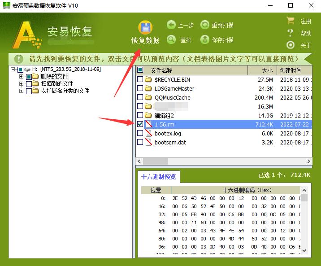Screen dimensions: 321x266
Task: Check the QQMusicCache checkbox
Action: [x=140, y=97]
